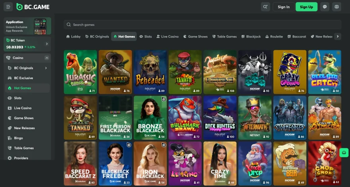
Task: Open the Fist of Destruction game card
Action: point(325,118)
